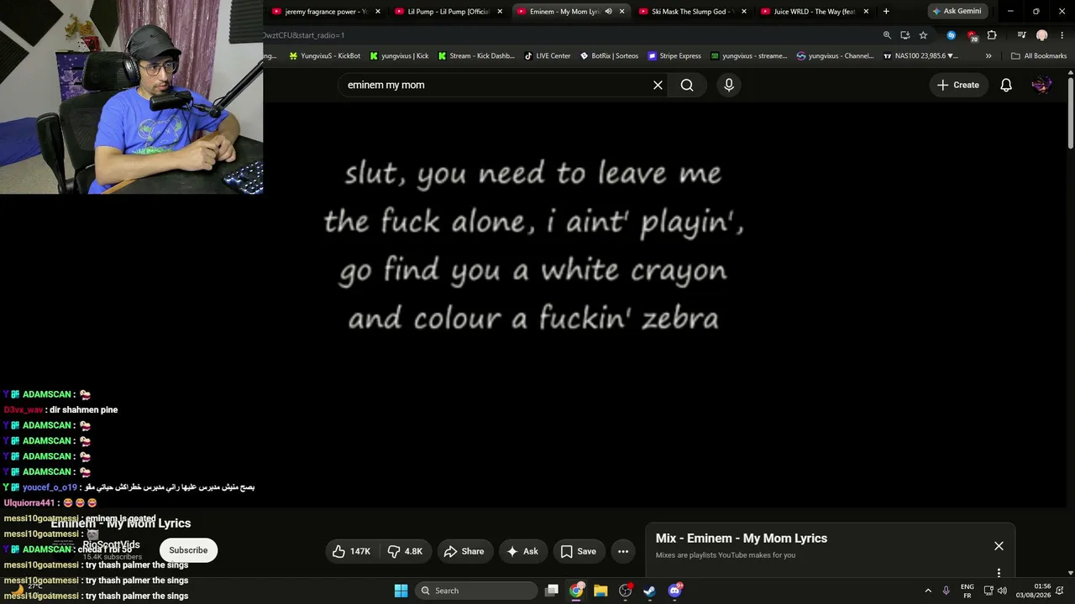
Task: Open Chrome media controls icon
Action: click(x=1021, y=35)
